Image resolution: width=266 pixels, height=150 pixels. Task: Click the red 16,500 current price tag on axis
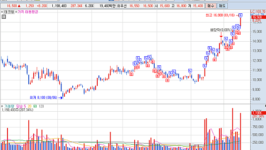click(258, 17)
